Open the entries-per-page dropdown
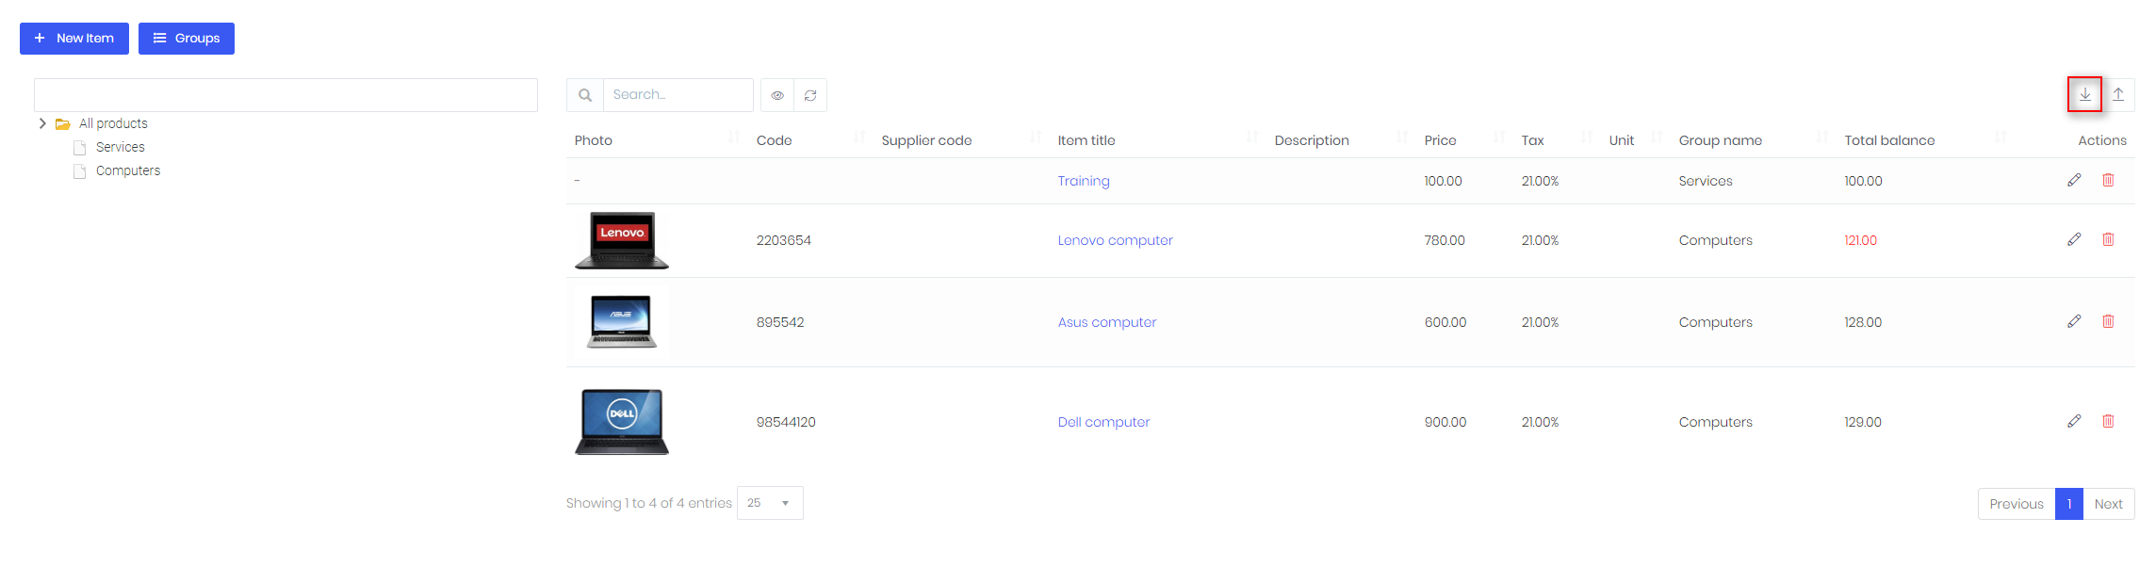2156x583 pixels. click(x=770, y=503)
